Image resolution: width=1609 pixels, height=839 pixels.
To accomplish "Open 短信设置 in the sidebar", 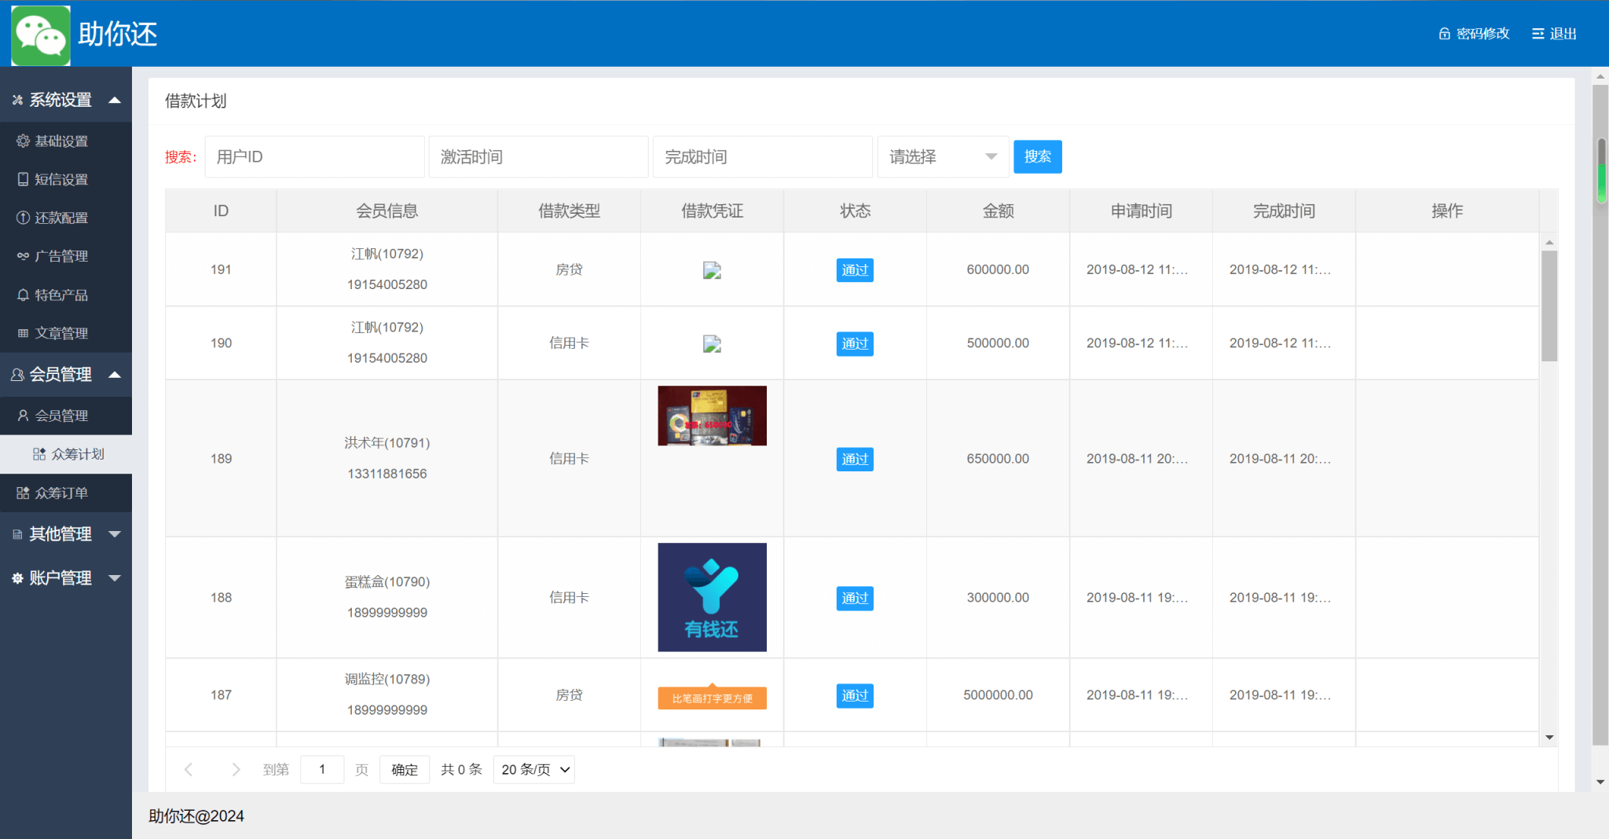I will [61, 180].
